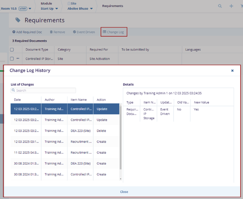Click the Requirements tag icon
This screenshot has width=243, height=199.
18,20
